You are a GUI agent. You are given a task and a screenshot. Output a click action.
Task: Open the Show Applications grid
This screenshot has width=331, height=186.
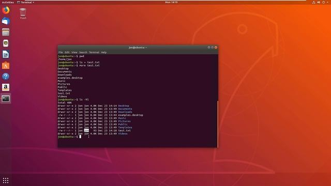(6, 180)
